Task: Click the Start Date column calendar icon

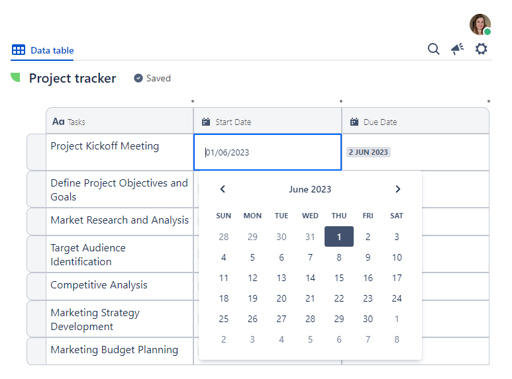Action: click(x=206, y=122)
